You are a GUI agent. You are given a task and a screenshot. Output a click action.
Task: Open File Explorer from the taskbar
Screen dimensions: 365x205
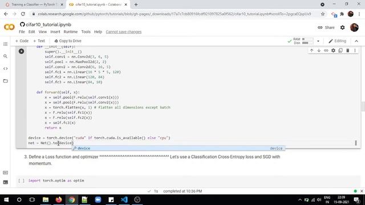point(46,200)
